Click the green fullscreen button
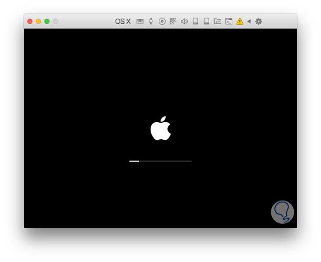This screenshot has height=262, width=321. 47,21
